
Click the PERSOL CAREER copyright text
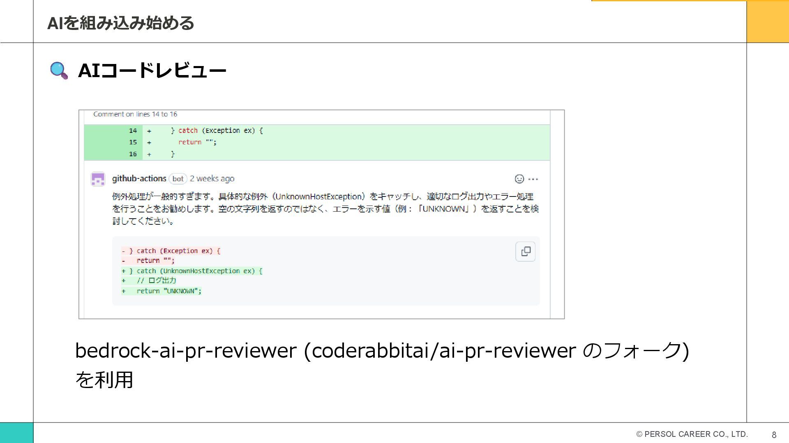692,434
